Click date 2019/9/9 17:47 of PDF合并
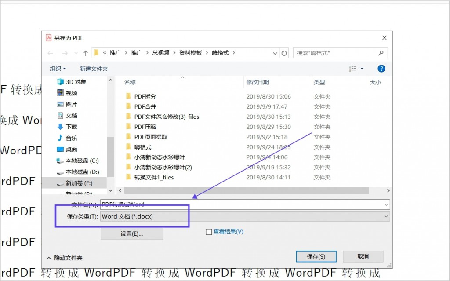This screenshot has width=450, height=281. tap(267, 106)
